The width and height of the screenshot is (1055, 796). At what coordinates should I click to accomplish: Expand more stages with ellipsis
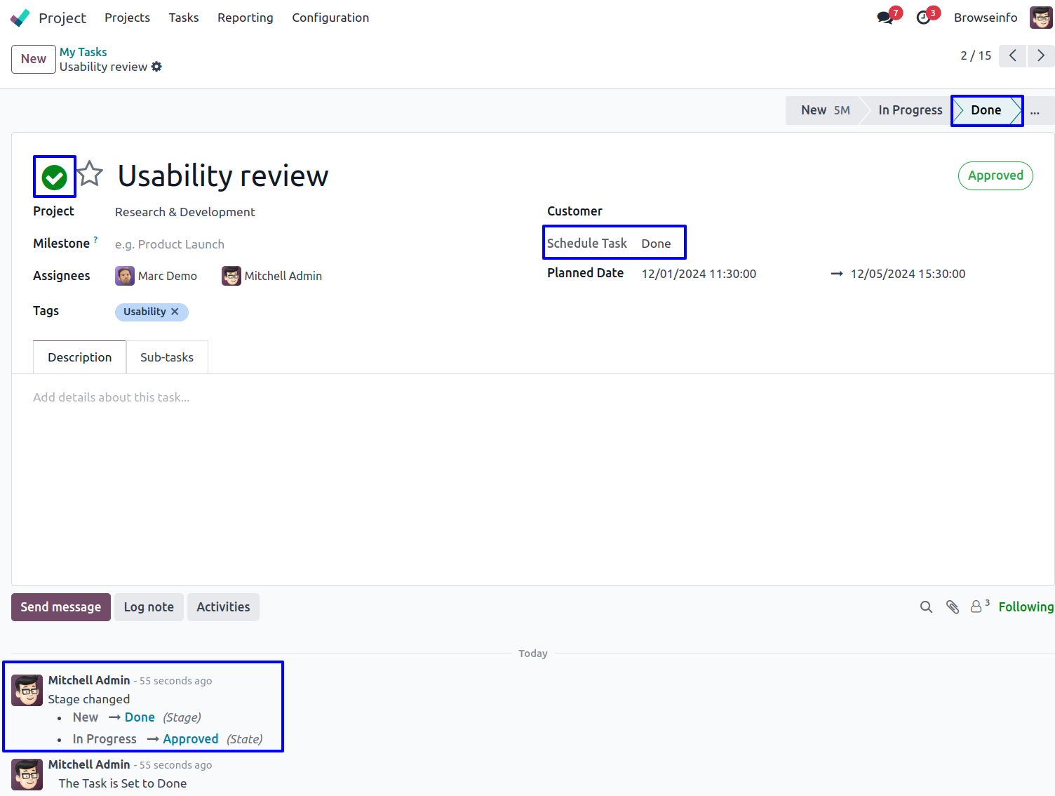(1035, 111)
